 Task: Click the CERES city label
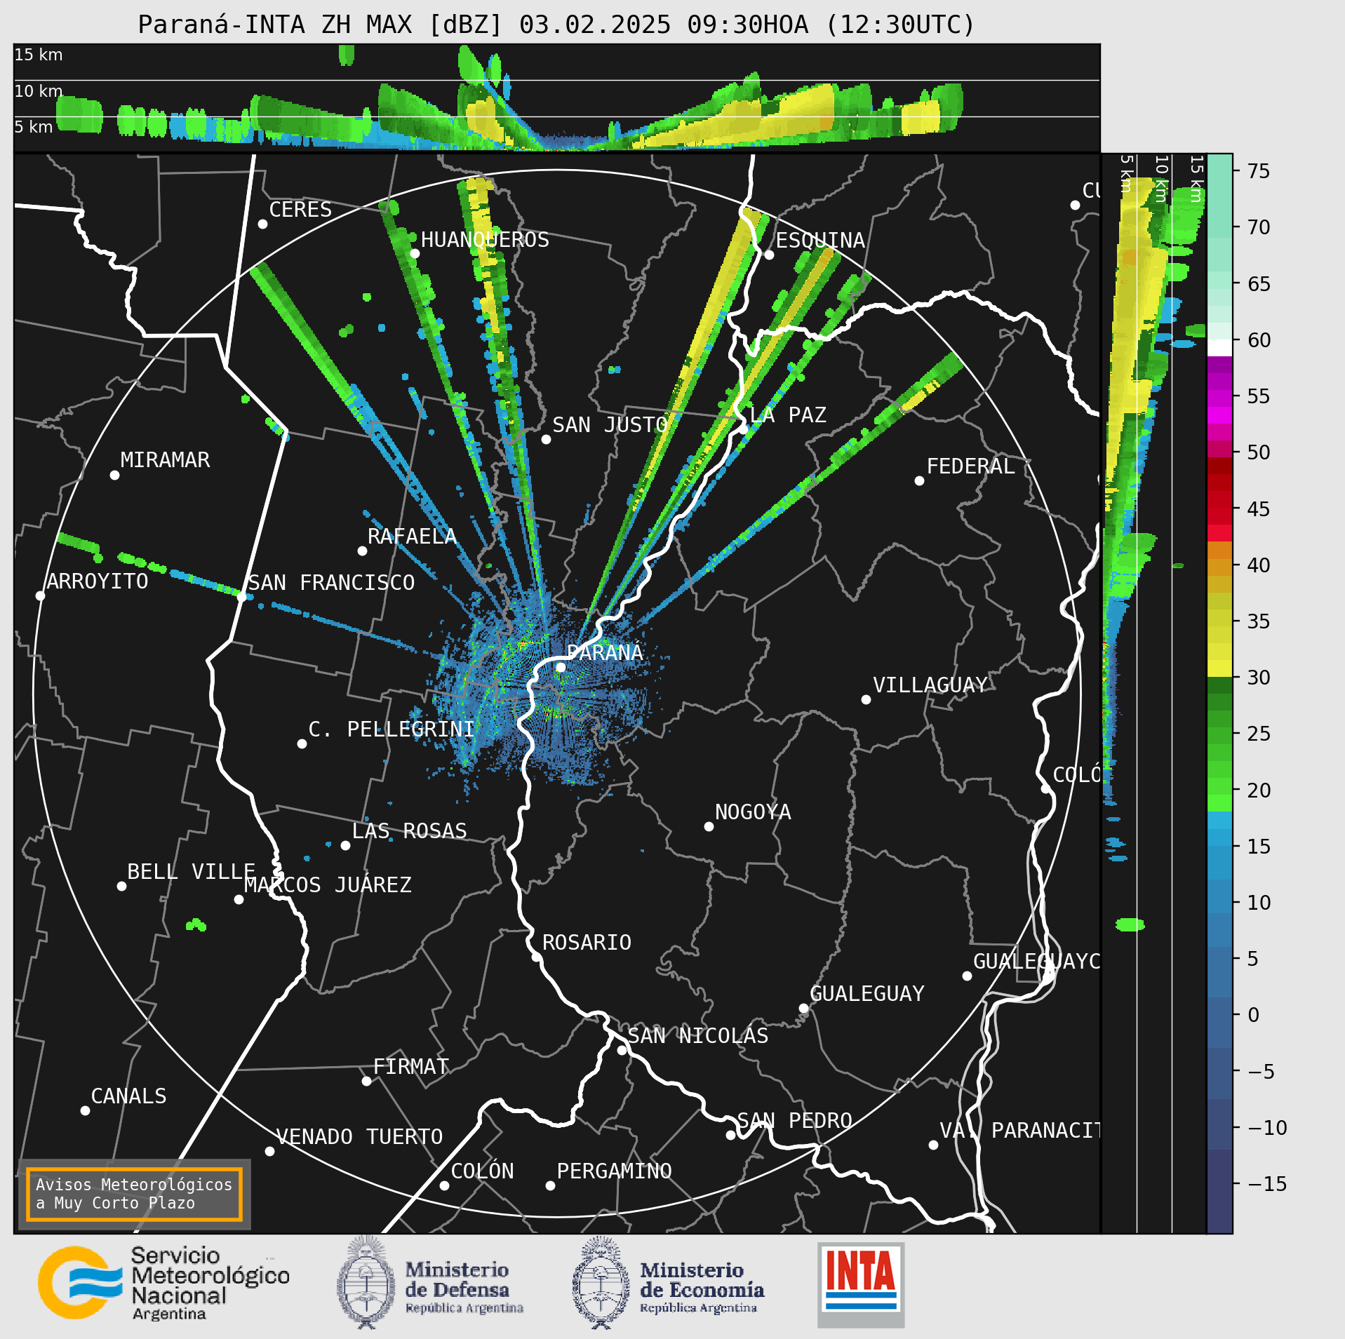click(300, 209)
